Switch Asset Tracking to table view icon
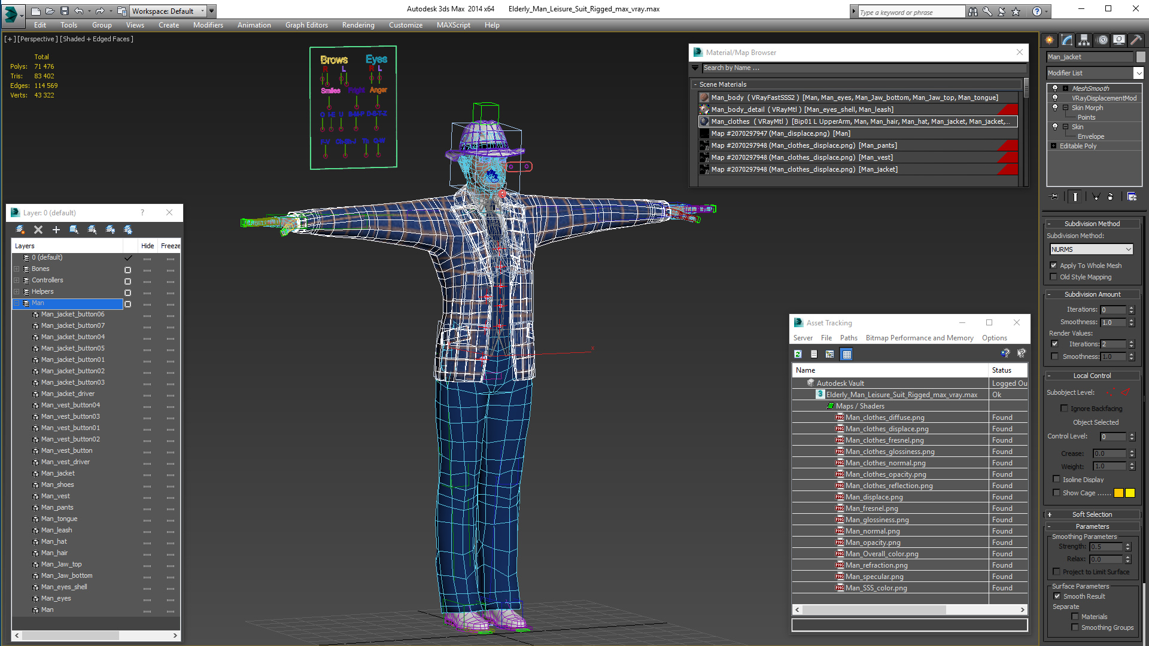The width and height of the screenshot is (1149, 646). pos(846,354)
